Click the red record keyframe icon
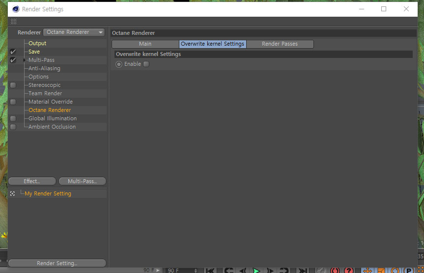The image size is (424, 273). 335,270
